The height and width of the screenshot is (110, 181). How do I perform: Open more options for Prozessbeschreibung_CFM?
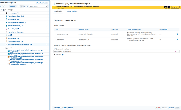(x=47, y=32)
